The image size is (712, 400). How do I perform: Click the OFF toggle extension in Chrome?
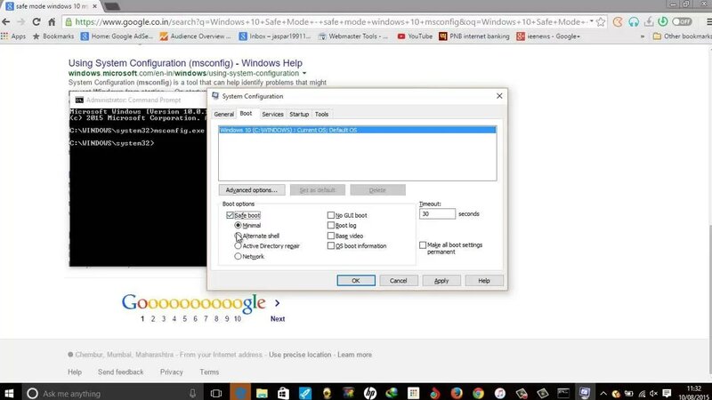tap(682, 21)
